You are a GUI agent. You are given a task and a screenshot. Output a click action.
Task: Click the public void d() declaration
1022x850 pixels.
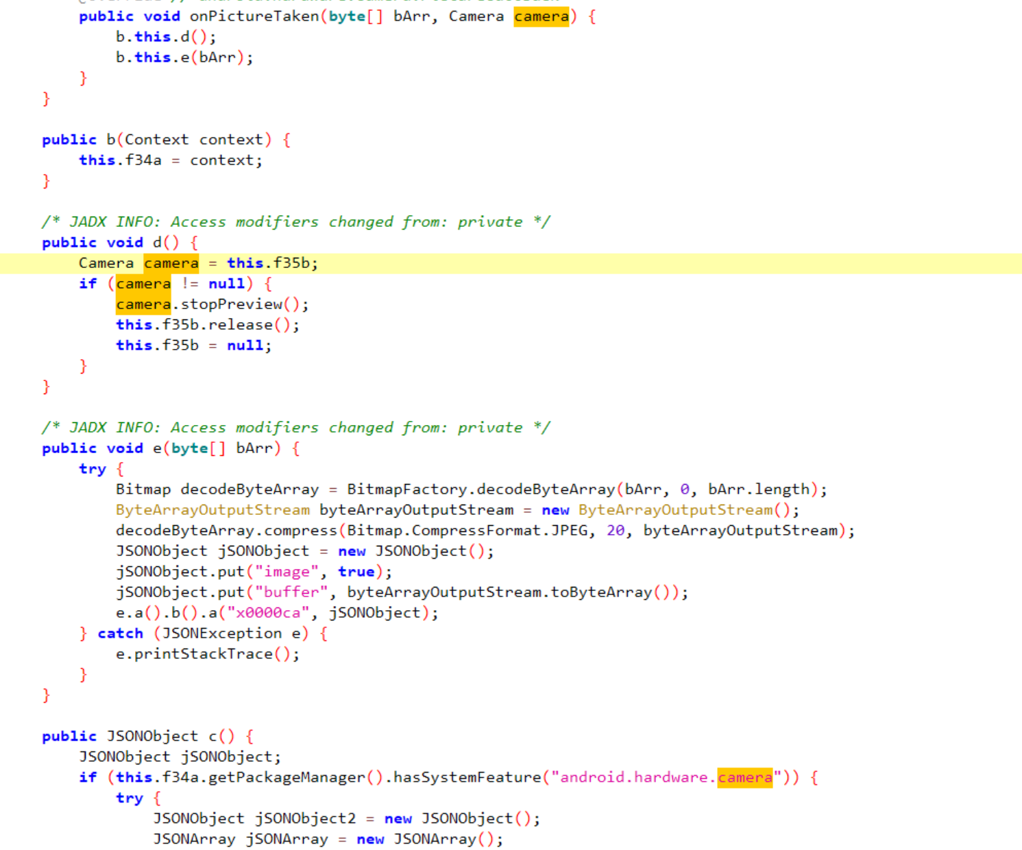120,243
